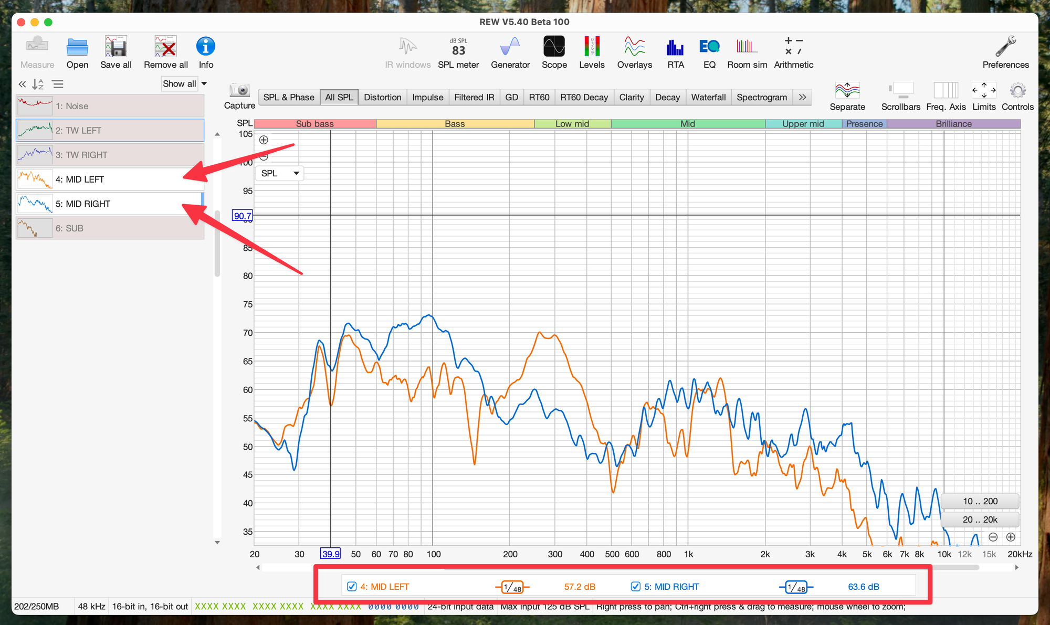
Task: Click the 10 .. 200 range button
Action: coord(980,501)
